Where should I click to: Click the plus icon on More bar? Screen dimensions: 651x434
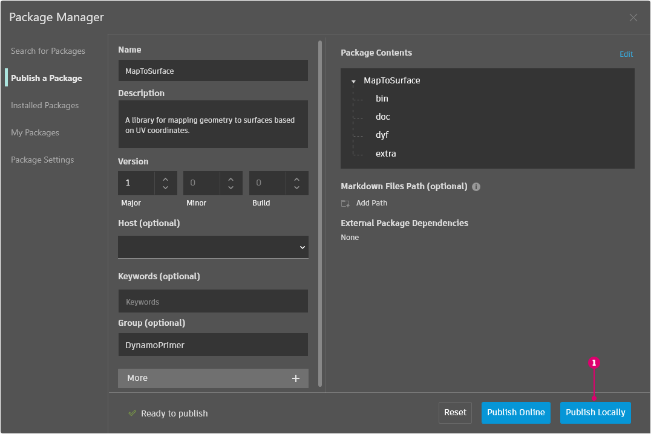point(296,378)
